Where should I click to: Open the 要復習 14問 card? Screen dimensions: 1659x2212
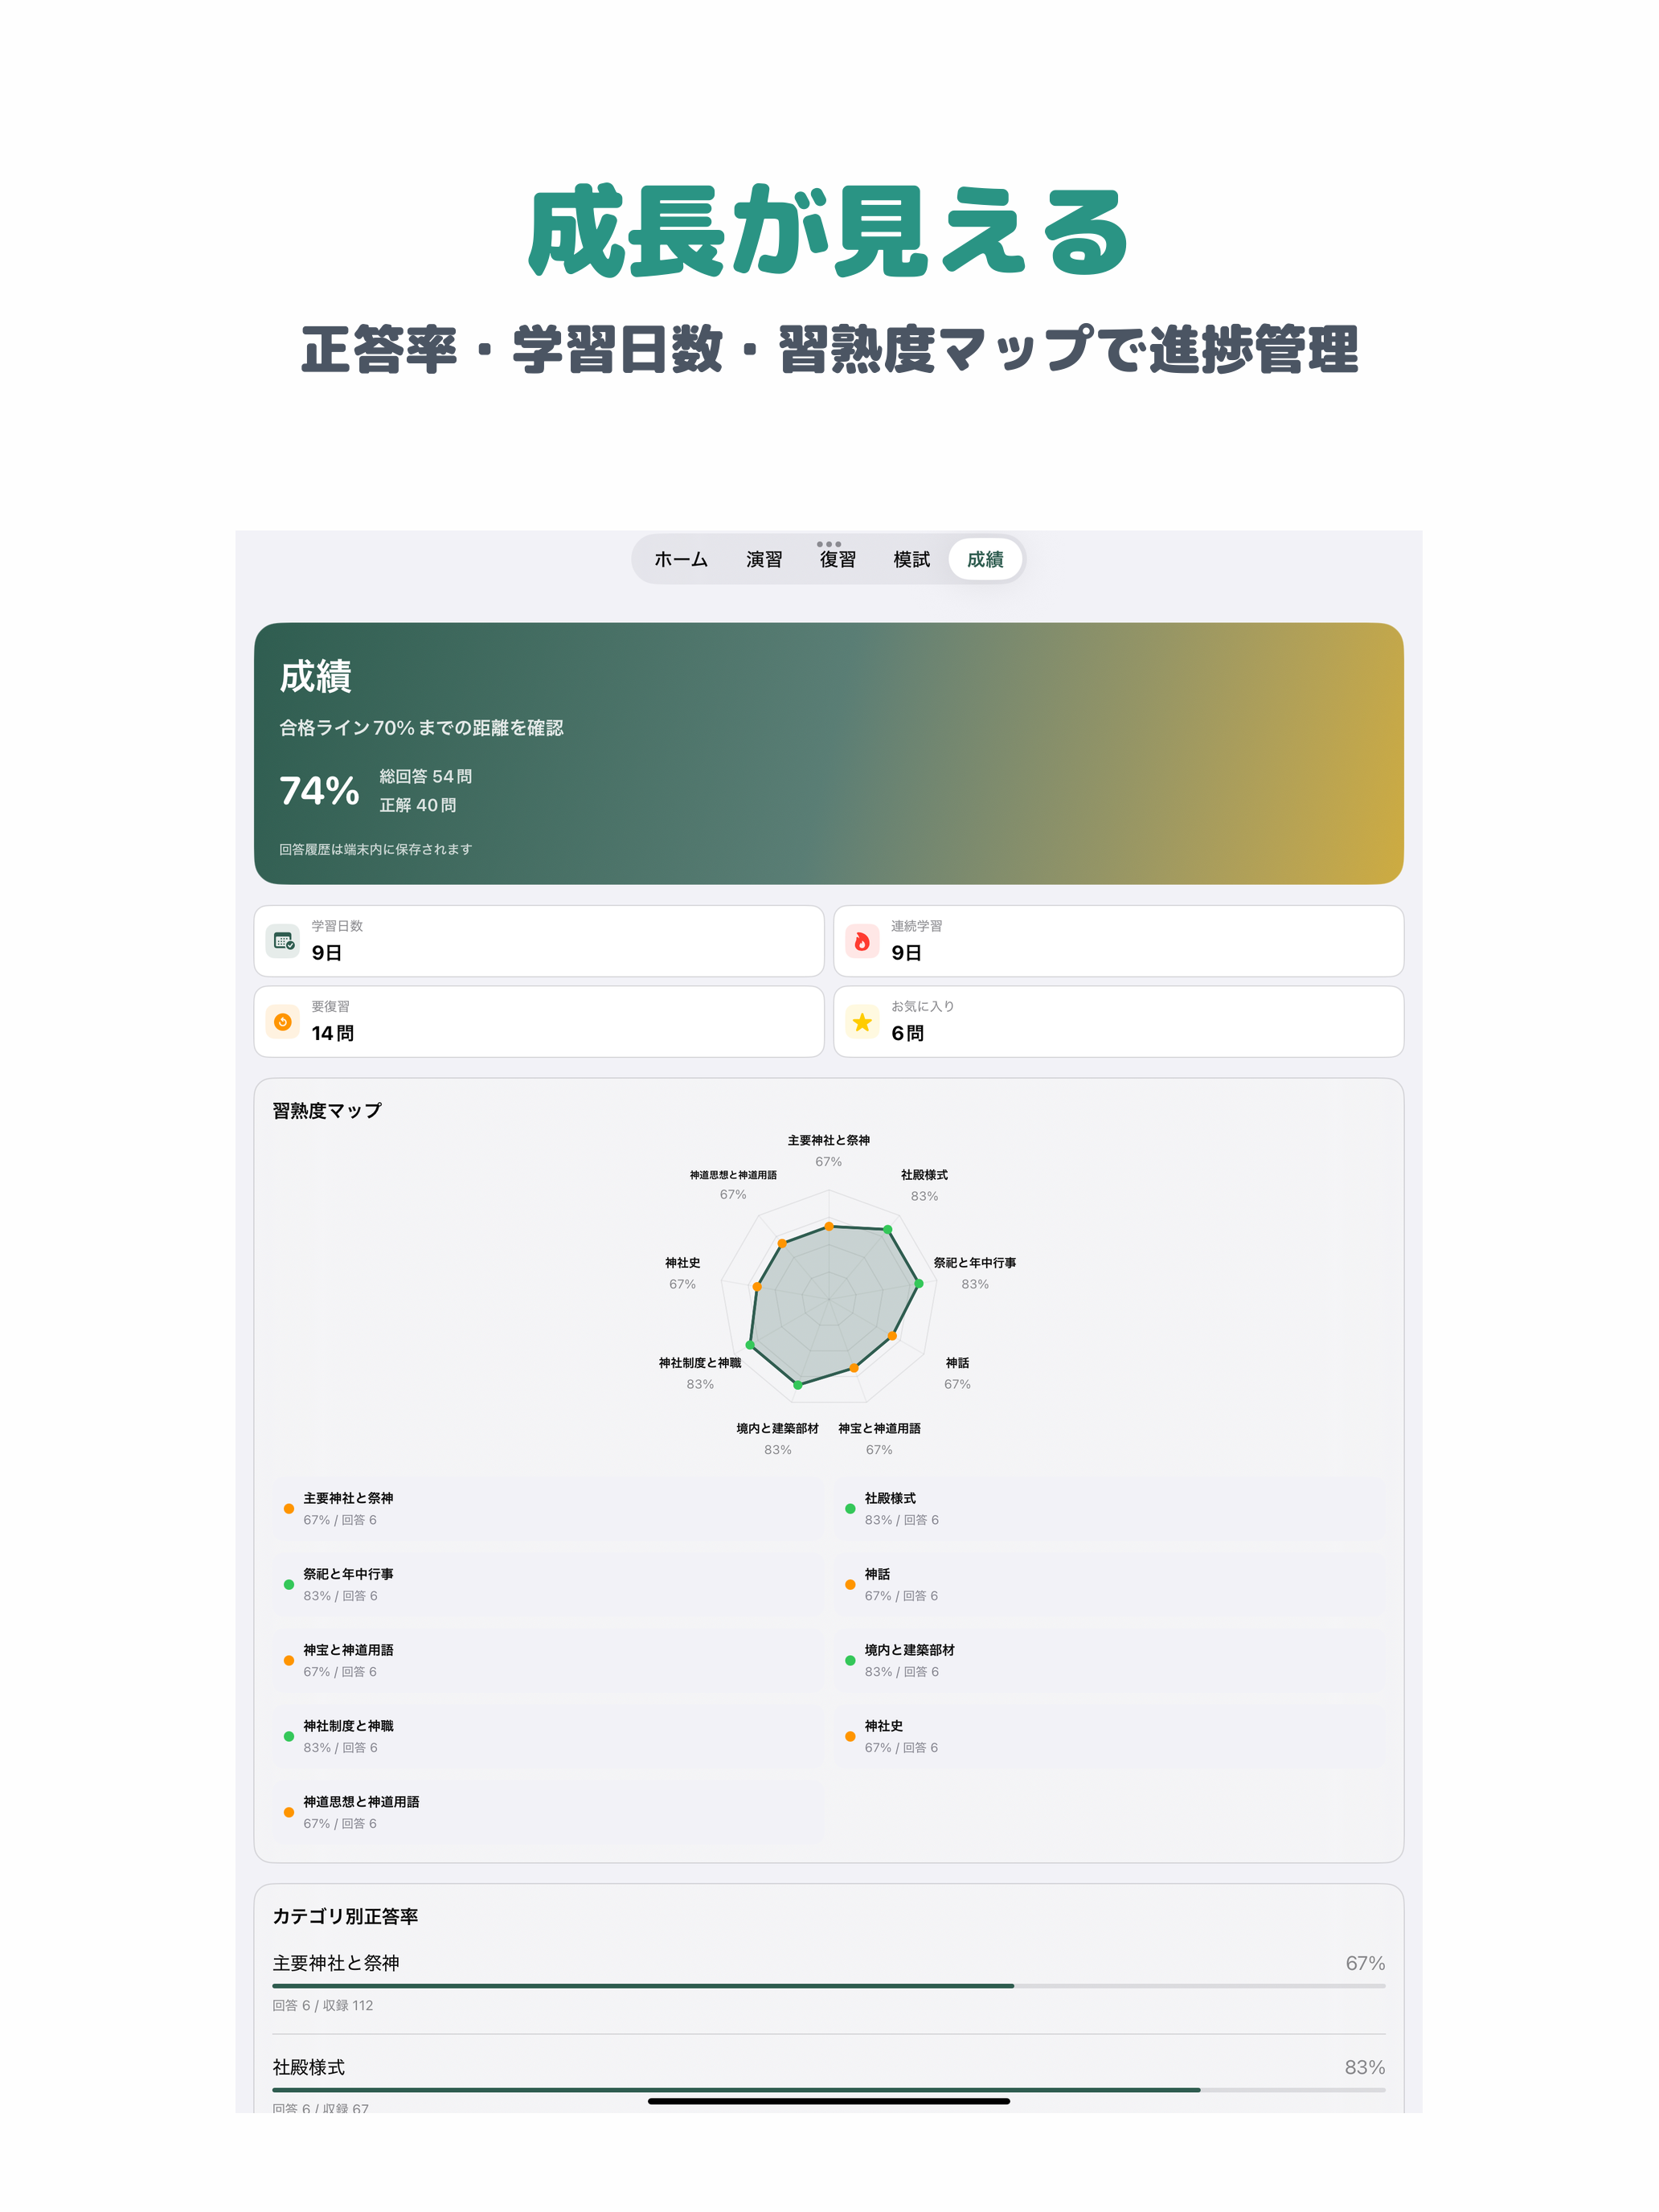tap(539, 1022)
